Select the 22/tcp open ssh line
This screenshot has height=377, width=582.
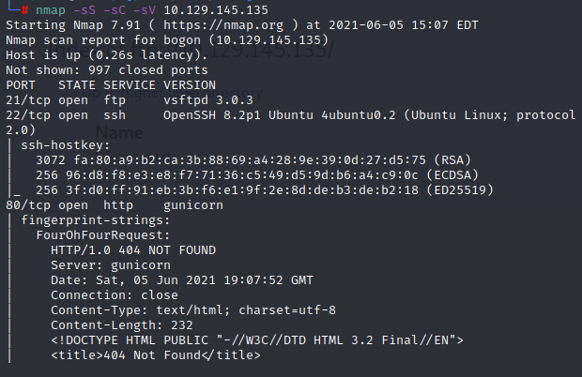291,115
